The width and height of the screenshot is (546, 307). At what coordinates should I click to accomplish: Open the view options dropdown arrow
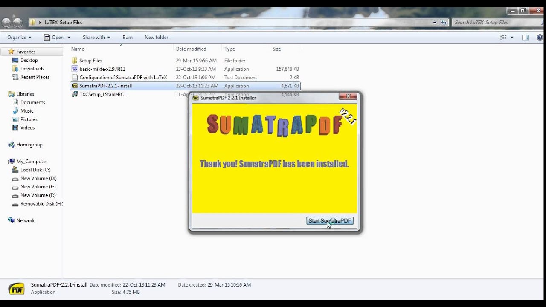[512, 38]
